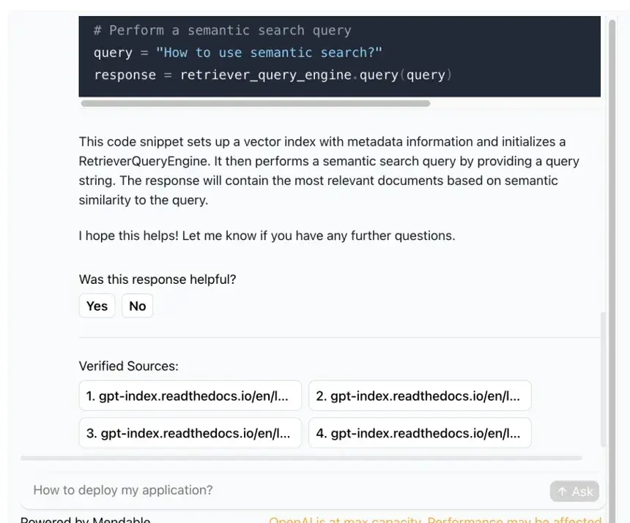Click the horizontal scrollbar below the sources
Viewport: 630px width, 523px height.
301,458
